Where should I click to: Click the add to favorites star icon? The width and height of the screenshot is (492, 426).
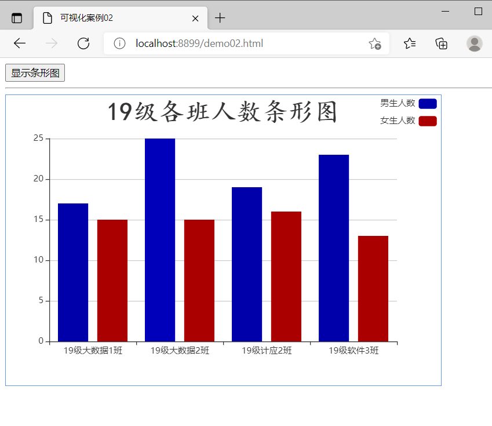375,43
